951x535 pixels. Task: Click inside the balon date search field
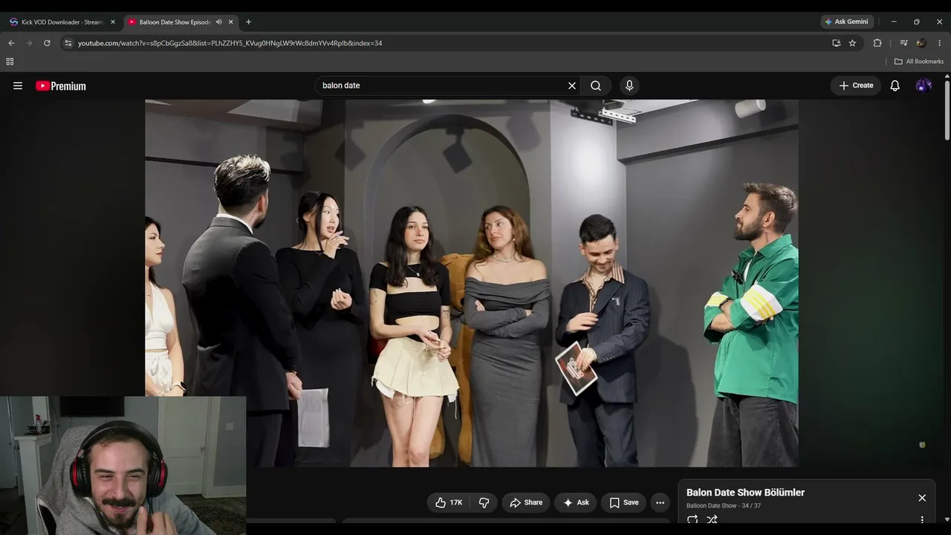pos(442,85)
